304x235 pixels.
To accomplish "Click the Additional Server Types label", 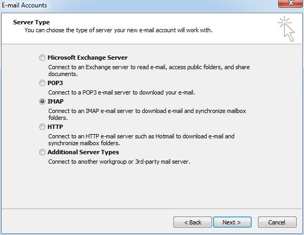I will click(83, 152).
